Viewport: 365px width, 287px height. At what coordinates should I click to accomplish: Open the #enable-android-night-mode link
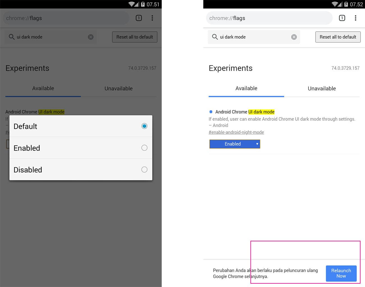click(236, 132)
